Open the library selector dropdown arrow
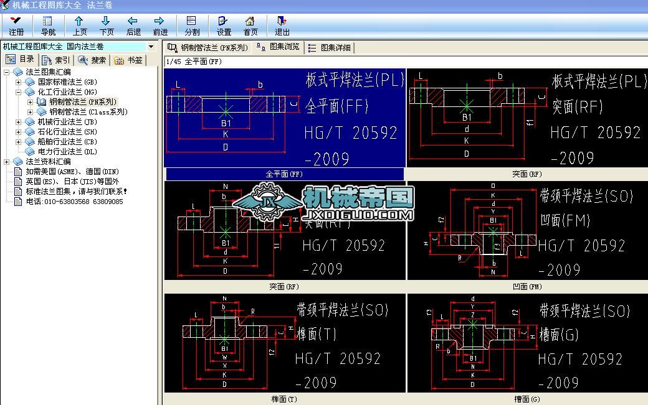 [x=151, y=47]
